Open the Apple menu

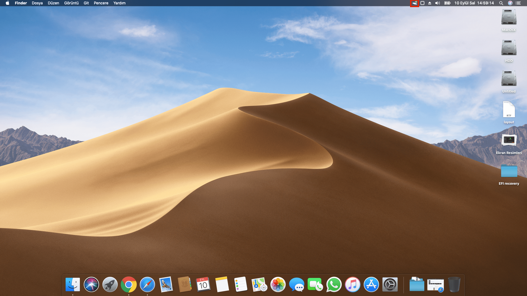[x=7, y=3]
